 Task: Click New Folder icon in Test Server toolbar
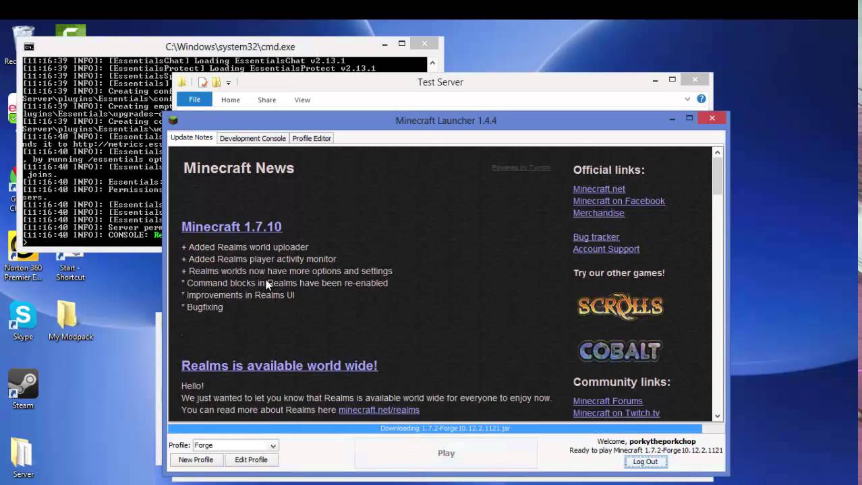tap(217, 82)
